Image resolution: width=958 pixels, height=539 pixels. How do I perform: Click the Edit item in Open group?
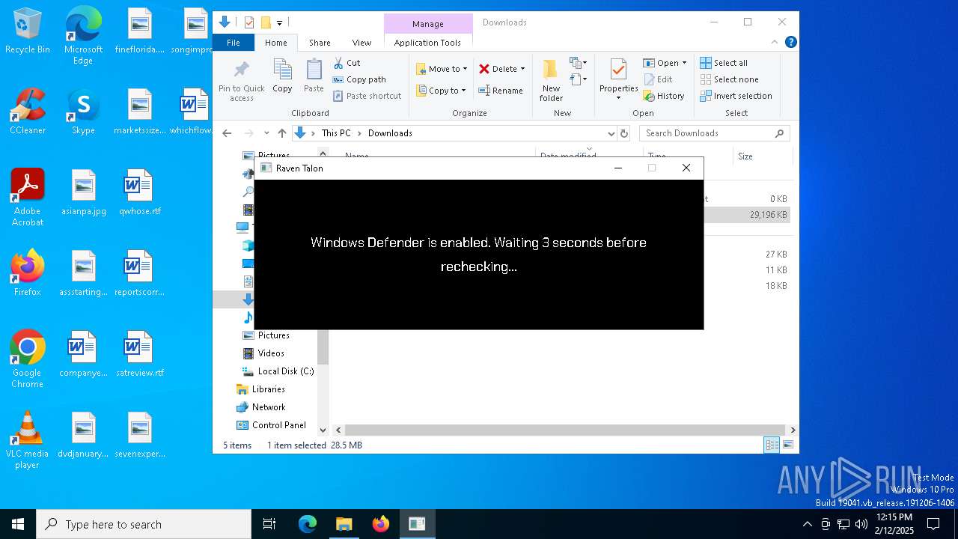point(657,79)
